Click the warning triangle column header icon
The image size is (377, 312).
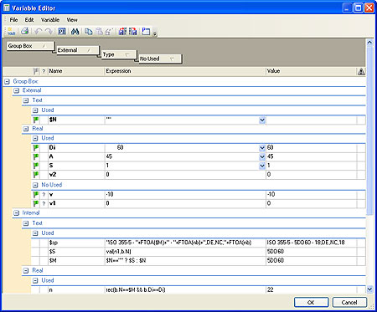[x=361, y=72]
